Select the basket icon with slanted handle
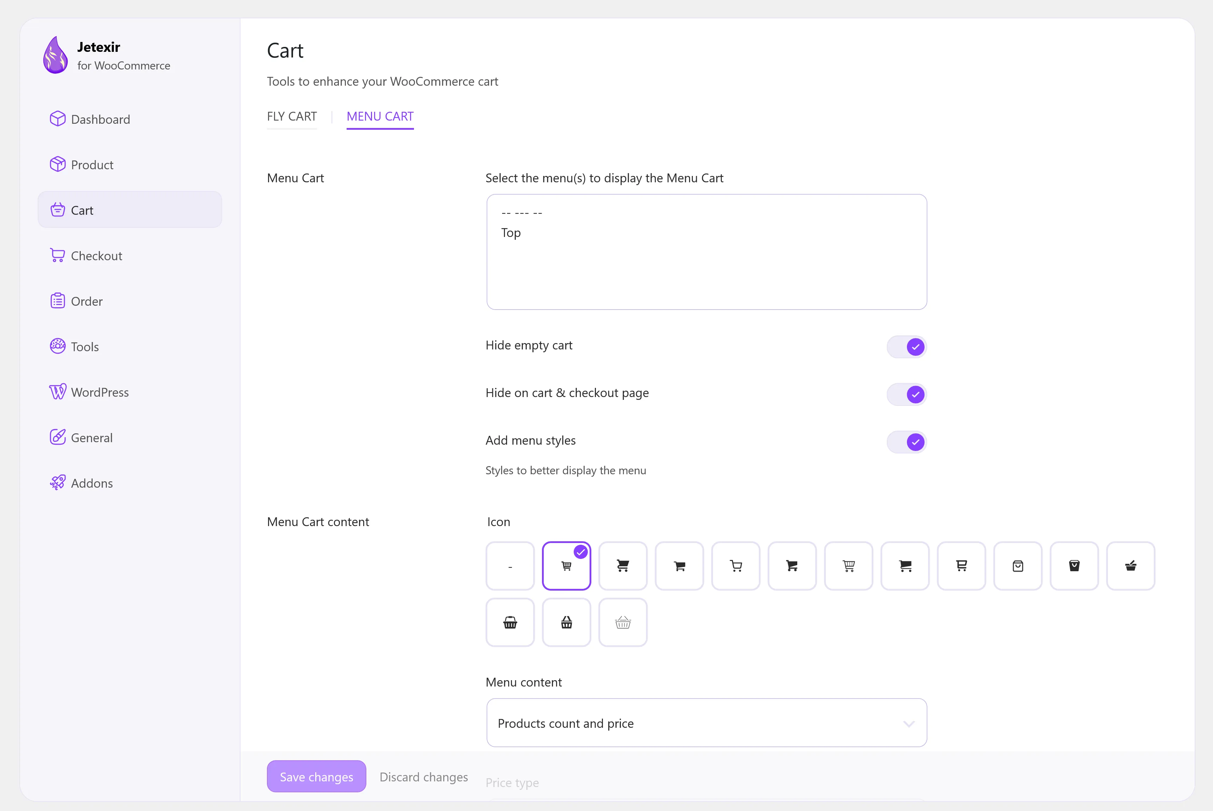 tap(1130, 566)
